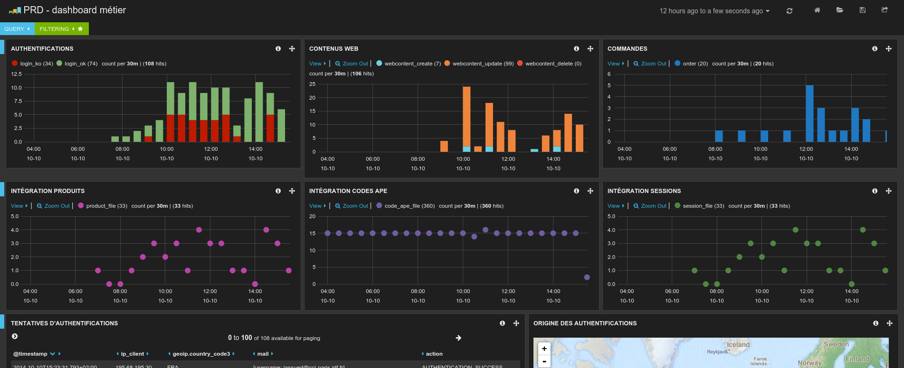Viewport: 904px width, 368px height.
Task: Open the time range picker dropdown
Action: 714,11
